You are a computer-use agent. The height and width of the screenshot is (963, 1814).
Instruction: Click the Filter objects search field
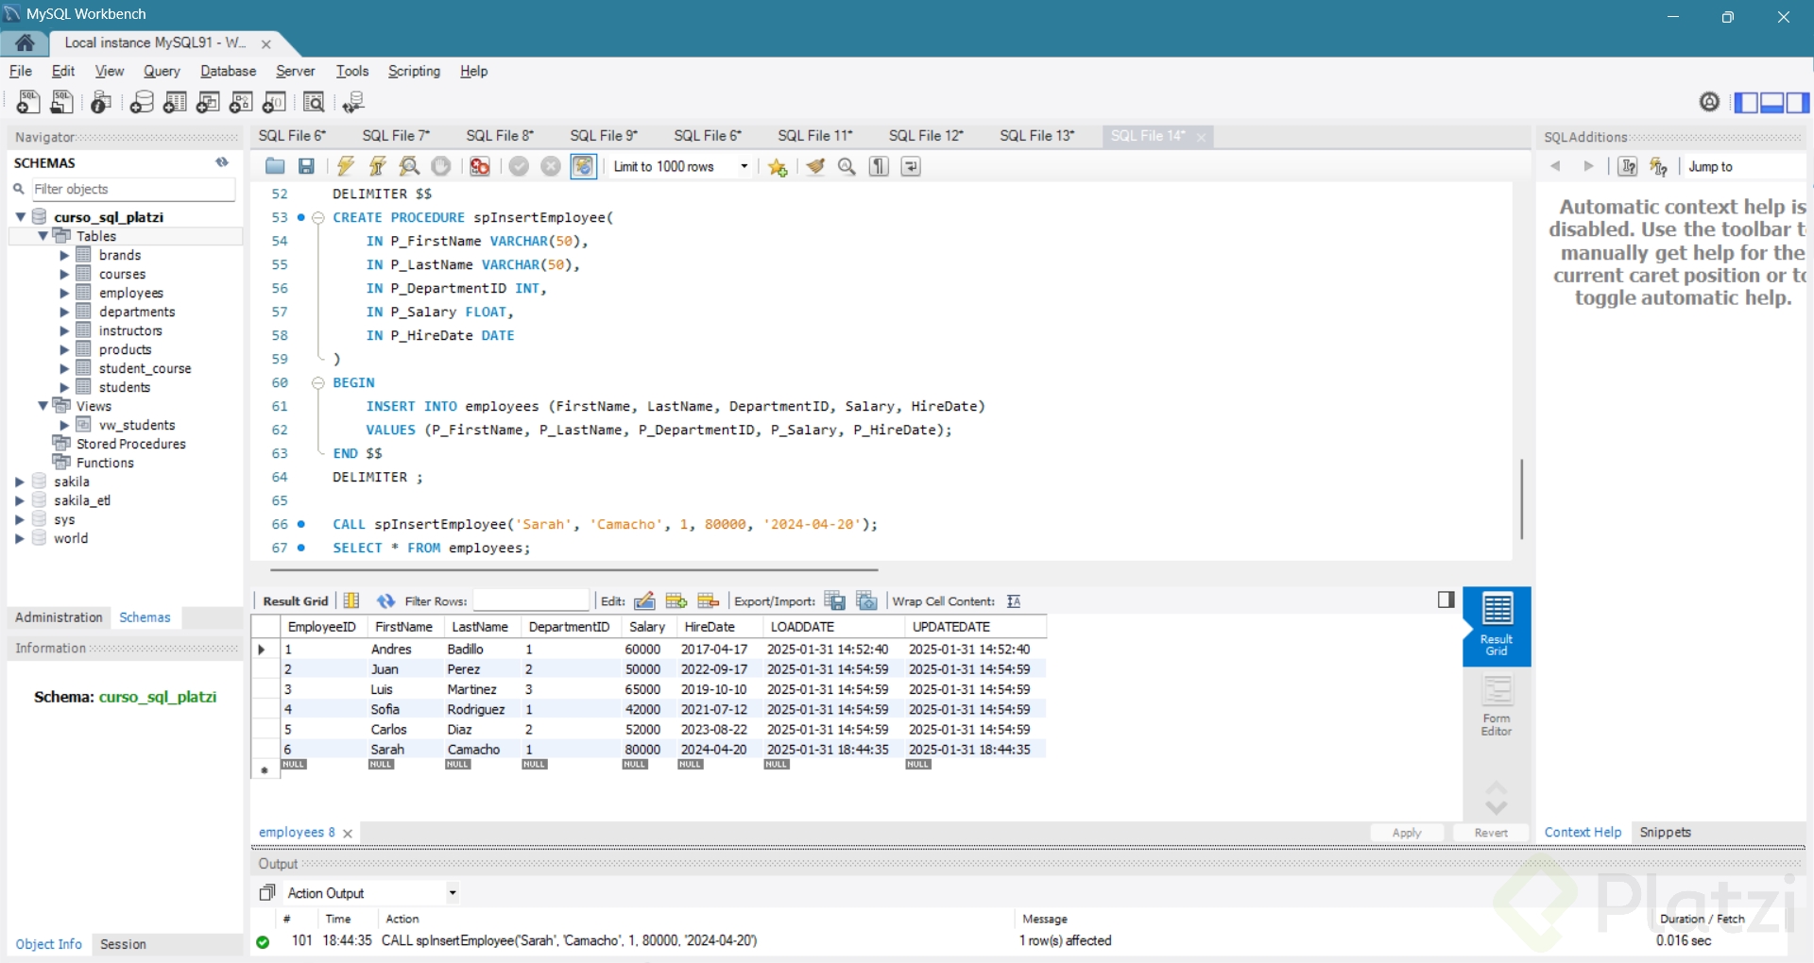coord(132,189)
